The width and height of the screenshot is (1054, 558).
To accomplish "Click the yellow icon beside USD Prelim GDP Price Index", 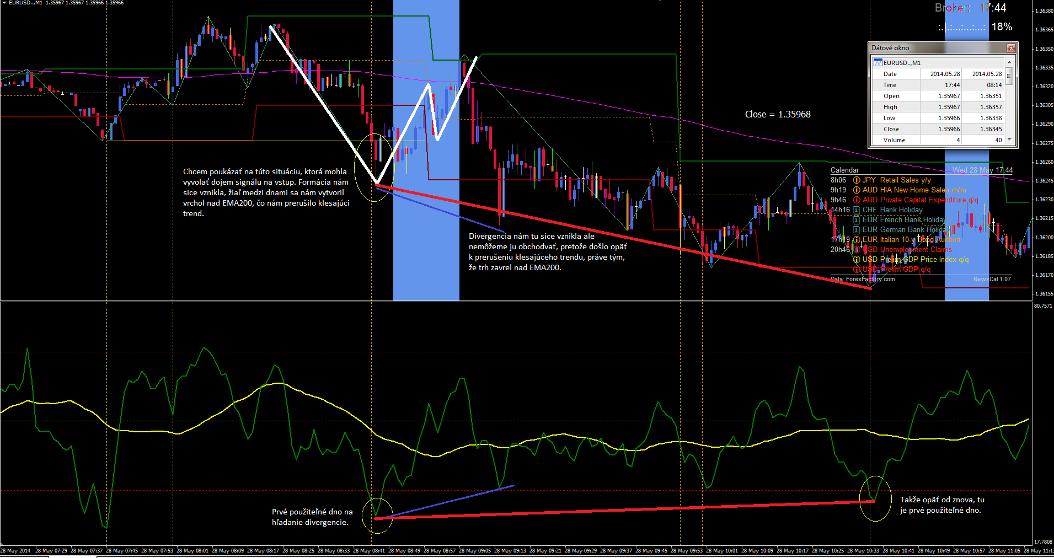I will point(857,260).
